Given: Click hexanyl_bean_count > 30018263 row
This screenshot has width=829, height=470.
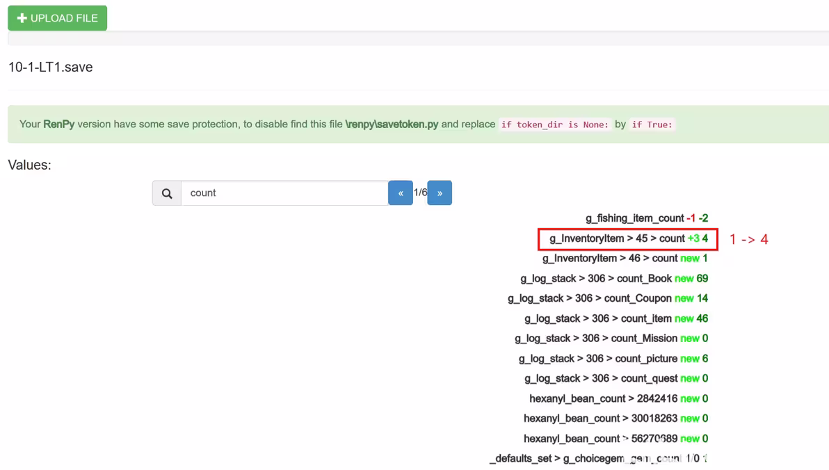Looking at the screenshot, I should [615, 418].
